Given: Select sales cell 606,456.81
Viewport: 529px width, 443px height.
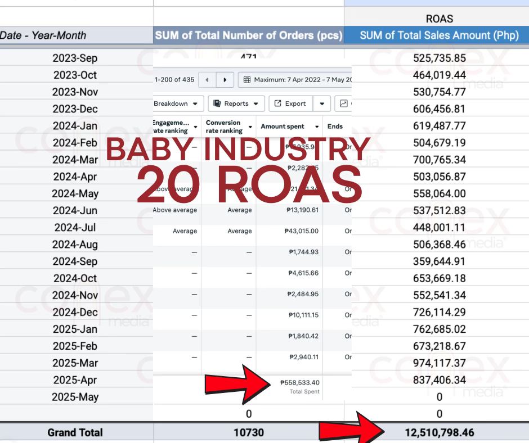Looking at the screenshot, I should tap(440, 109).
